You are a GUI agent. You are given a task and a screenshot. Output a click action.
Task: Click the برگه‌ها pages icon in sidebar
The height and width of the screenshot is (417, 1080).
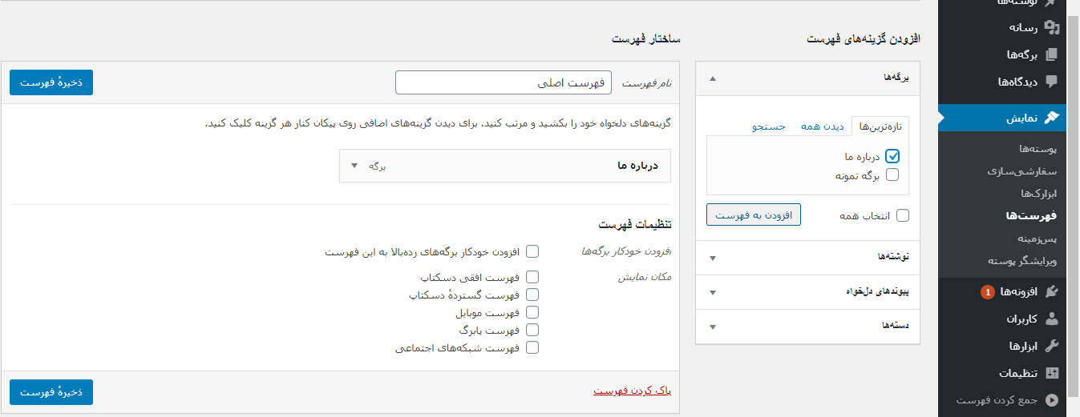(1052, 54)
